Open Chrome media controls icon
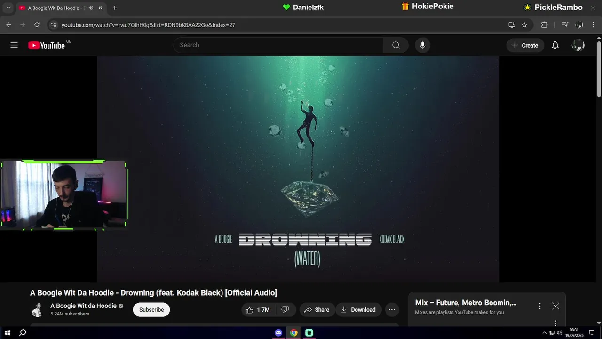 (x=565, y=25)
